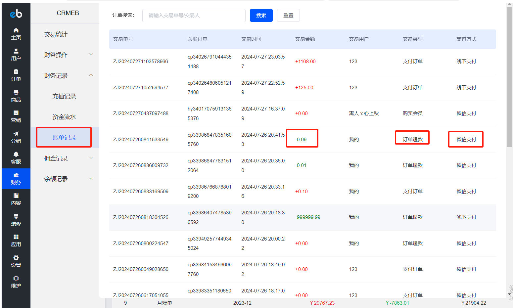This screenshot has width=513, height=308.
Task: Click related order cp340267910444351488
Action: click(x=210, y=62)
